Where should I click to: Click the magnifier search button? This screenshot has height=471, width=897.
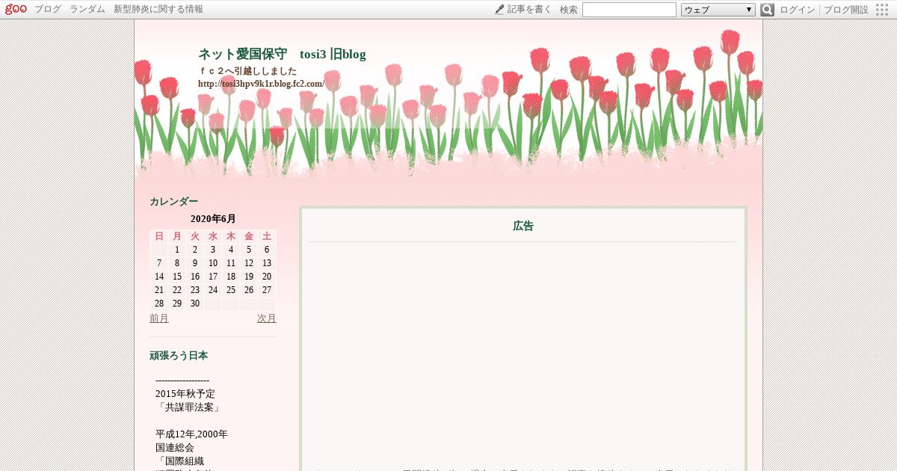[767, 10]
